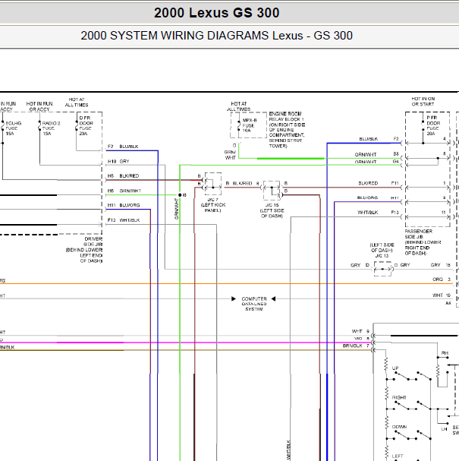Image resolution: width=459 pixels, height=461 pixels.
Task: Click the J/C 13 dashed connector box
Action: (382, 269)
